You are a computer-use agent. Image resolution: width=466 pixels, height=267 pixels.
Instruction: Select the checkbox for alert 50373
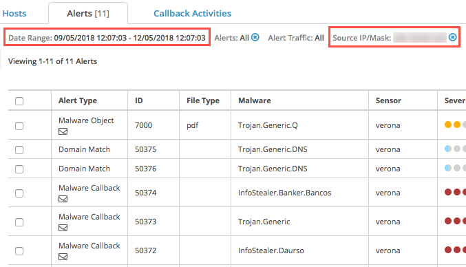click(19, 222)
